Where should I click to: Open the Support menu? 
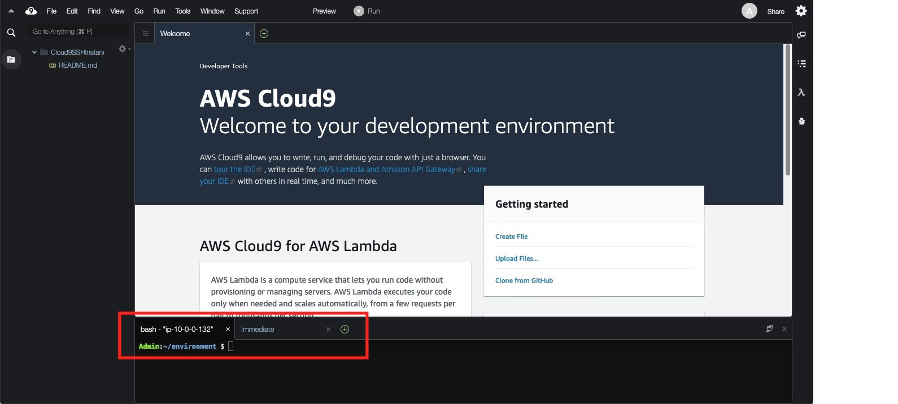tap(246, 11)
